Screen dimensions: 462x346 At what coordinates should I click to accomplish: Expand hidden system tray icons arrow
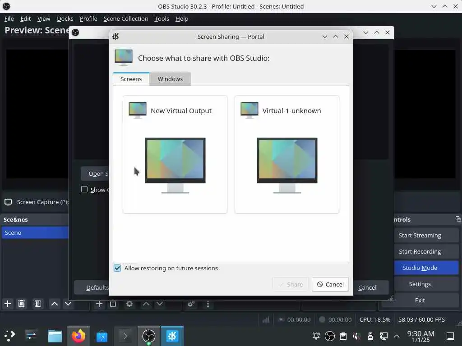(397, 336)
